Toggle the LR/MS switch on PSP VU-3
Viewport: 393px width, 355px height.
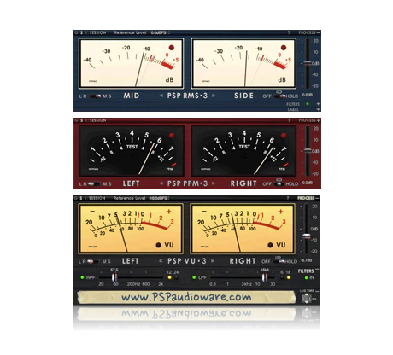point(93,261)
